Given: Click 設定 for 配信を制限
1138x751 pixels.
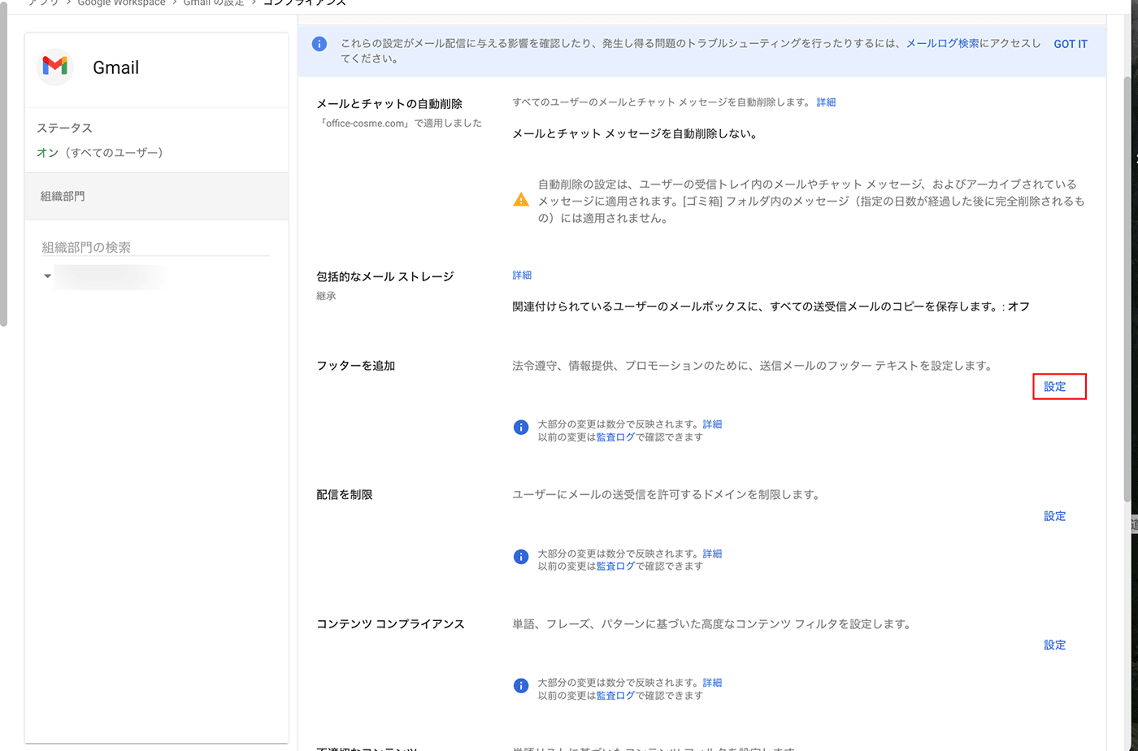Looking at the screenshot, I should point(1054,516).
